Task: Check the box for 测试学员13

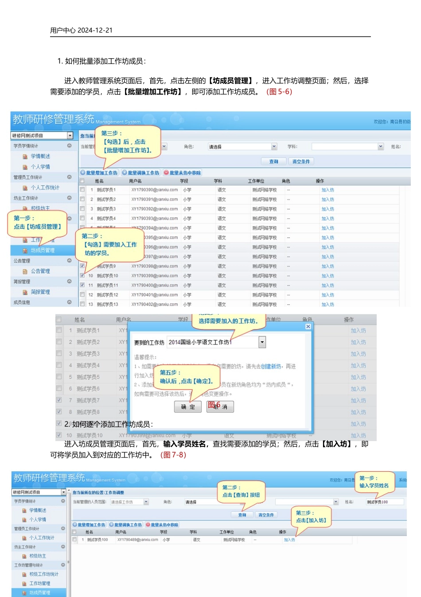Action: click(x=82, y=304)
